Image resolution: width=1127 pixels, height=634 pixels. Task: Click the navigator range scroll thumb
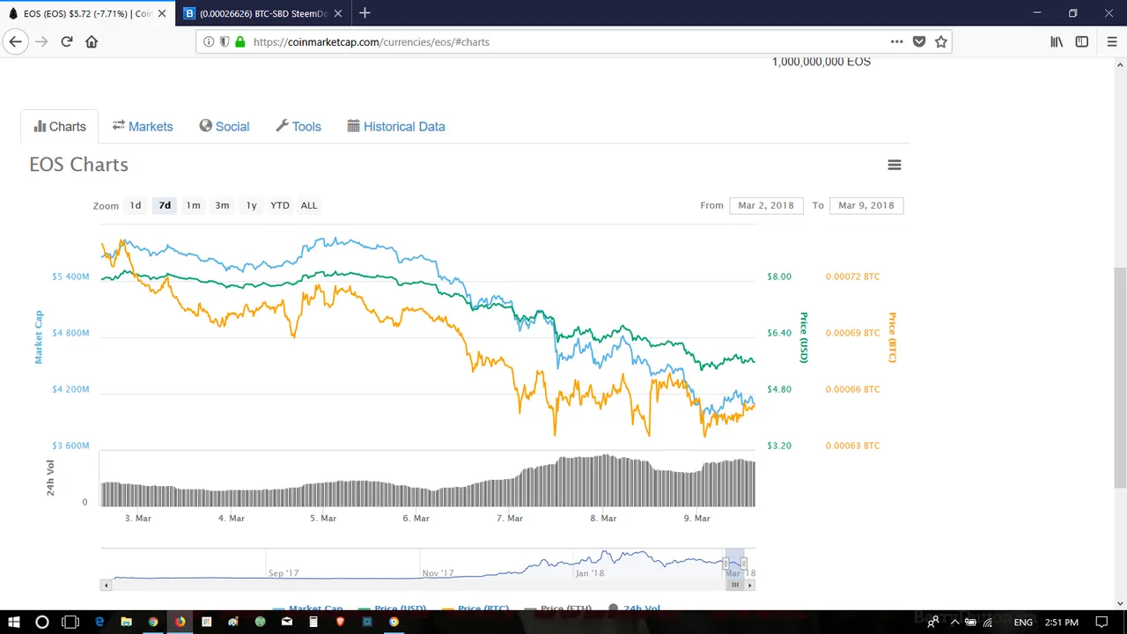[x=735, y=585]
